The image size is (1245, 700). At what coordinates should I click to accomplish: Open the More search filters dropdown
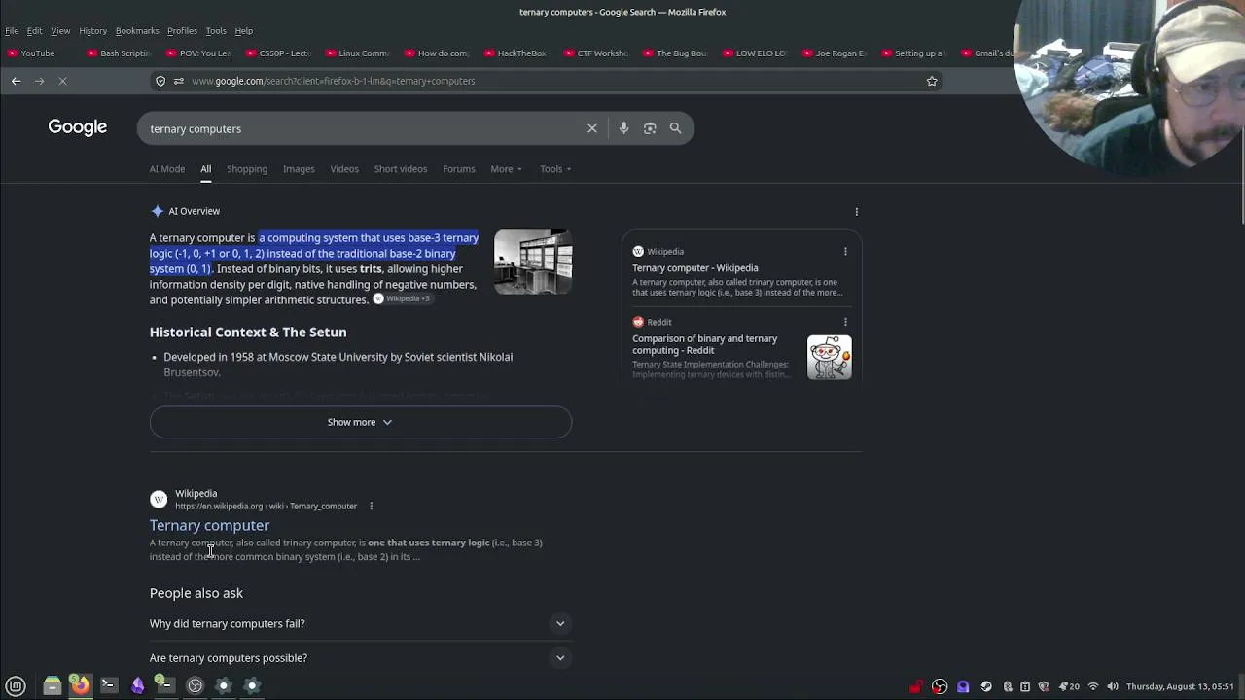[x=507, y=169]
